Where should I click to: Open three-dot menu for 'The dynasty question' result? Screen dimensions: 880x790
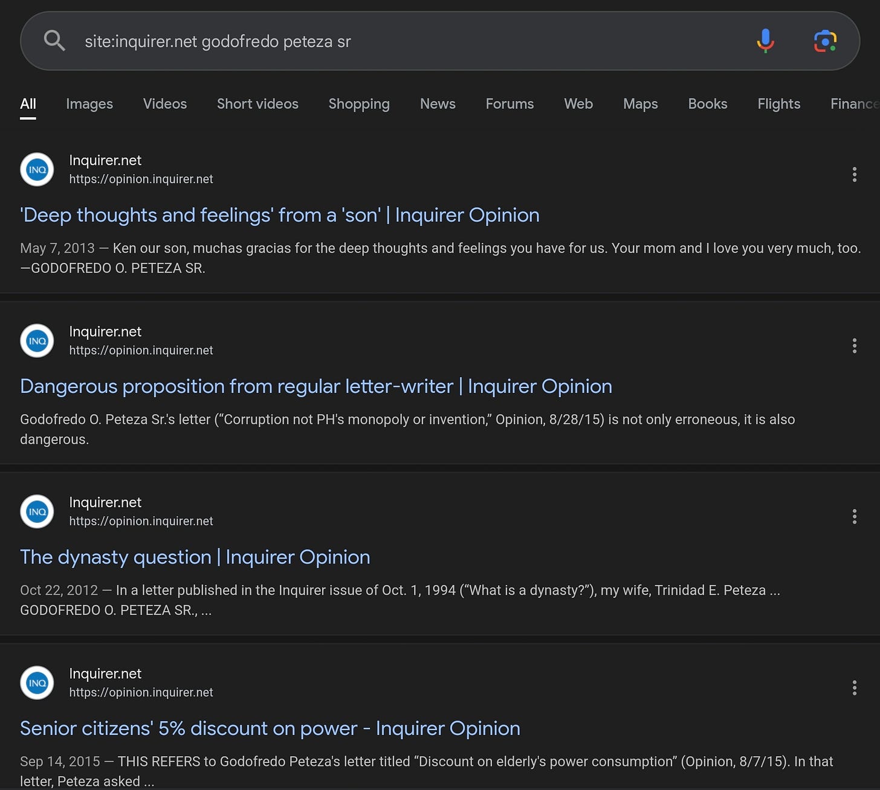pyautogui.click(x=854, y=516)
